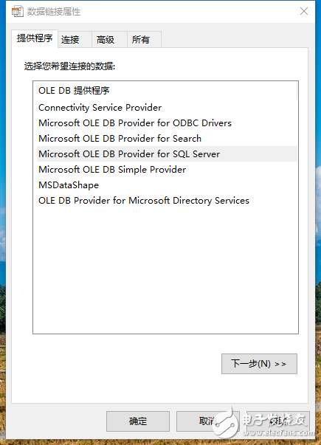Open the 所有 tab
This screenshot has height=445, width=321.
[144, 40]
